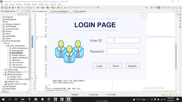Image resolution: width=182 pixels, height=102 pixels.
Task: Expand the voting_images folder
Action: [4, 70]
